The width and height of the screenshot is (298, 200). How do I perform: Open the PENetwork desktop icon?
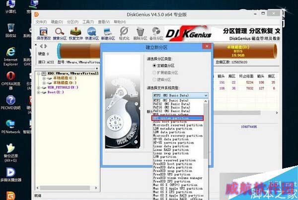tap(10, 127)
